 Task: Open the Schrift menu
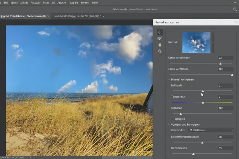click(x=24, y=3)
